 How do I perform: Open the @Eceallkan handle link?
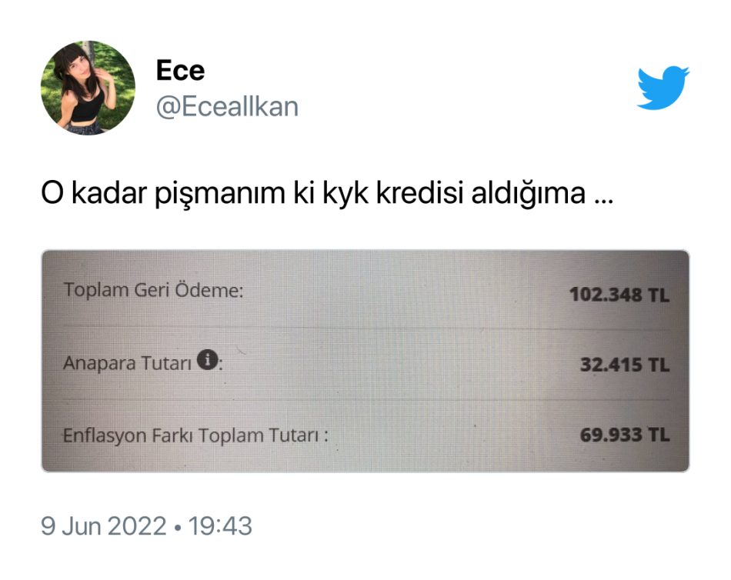click(x=227, y=107)
